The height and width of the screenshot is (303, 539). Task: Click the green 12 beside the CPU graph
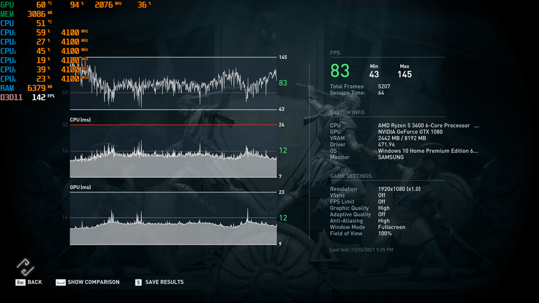(x=283, y=150)
